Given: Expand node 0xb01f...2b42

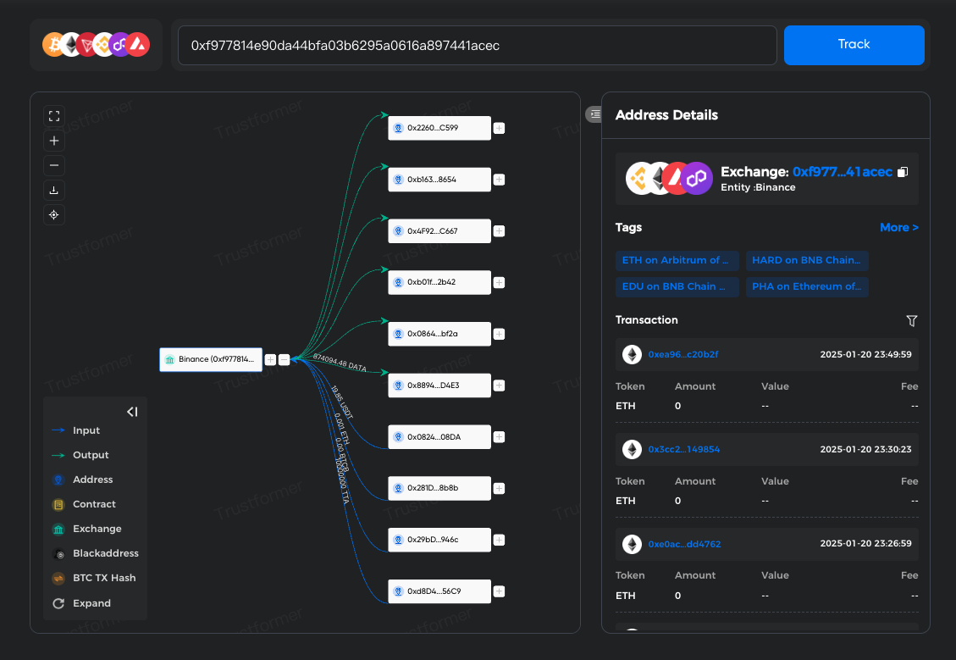Looking at the screenshot, I should [x=499, y=282].
